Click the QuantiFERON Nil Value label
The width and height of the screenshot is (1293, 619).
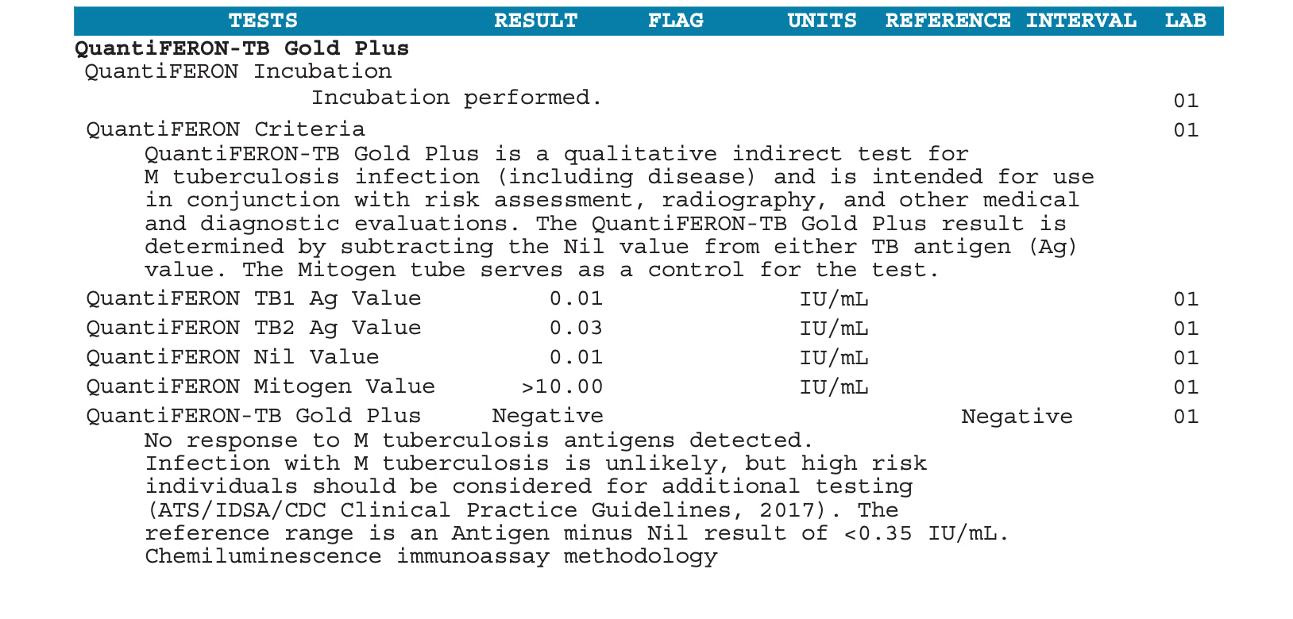(x=232, y=357)
